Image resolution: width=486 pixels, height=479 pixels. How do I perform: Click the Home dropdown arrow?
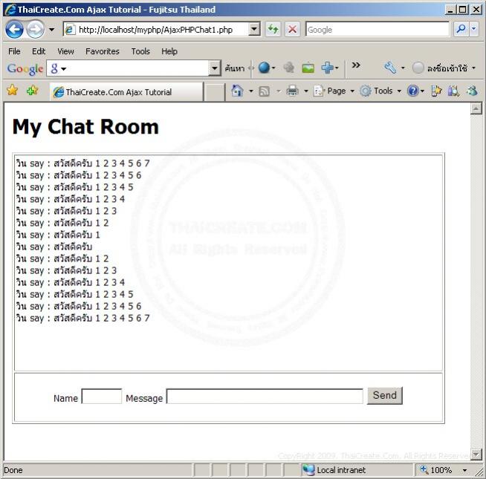250,91
